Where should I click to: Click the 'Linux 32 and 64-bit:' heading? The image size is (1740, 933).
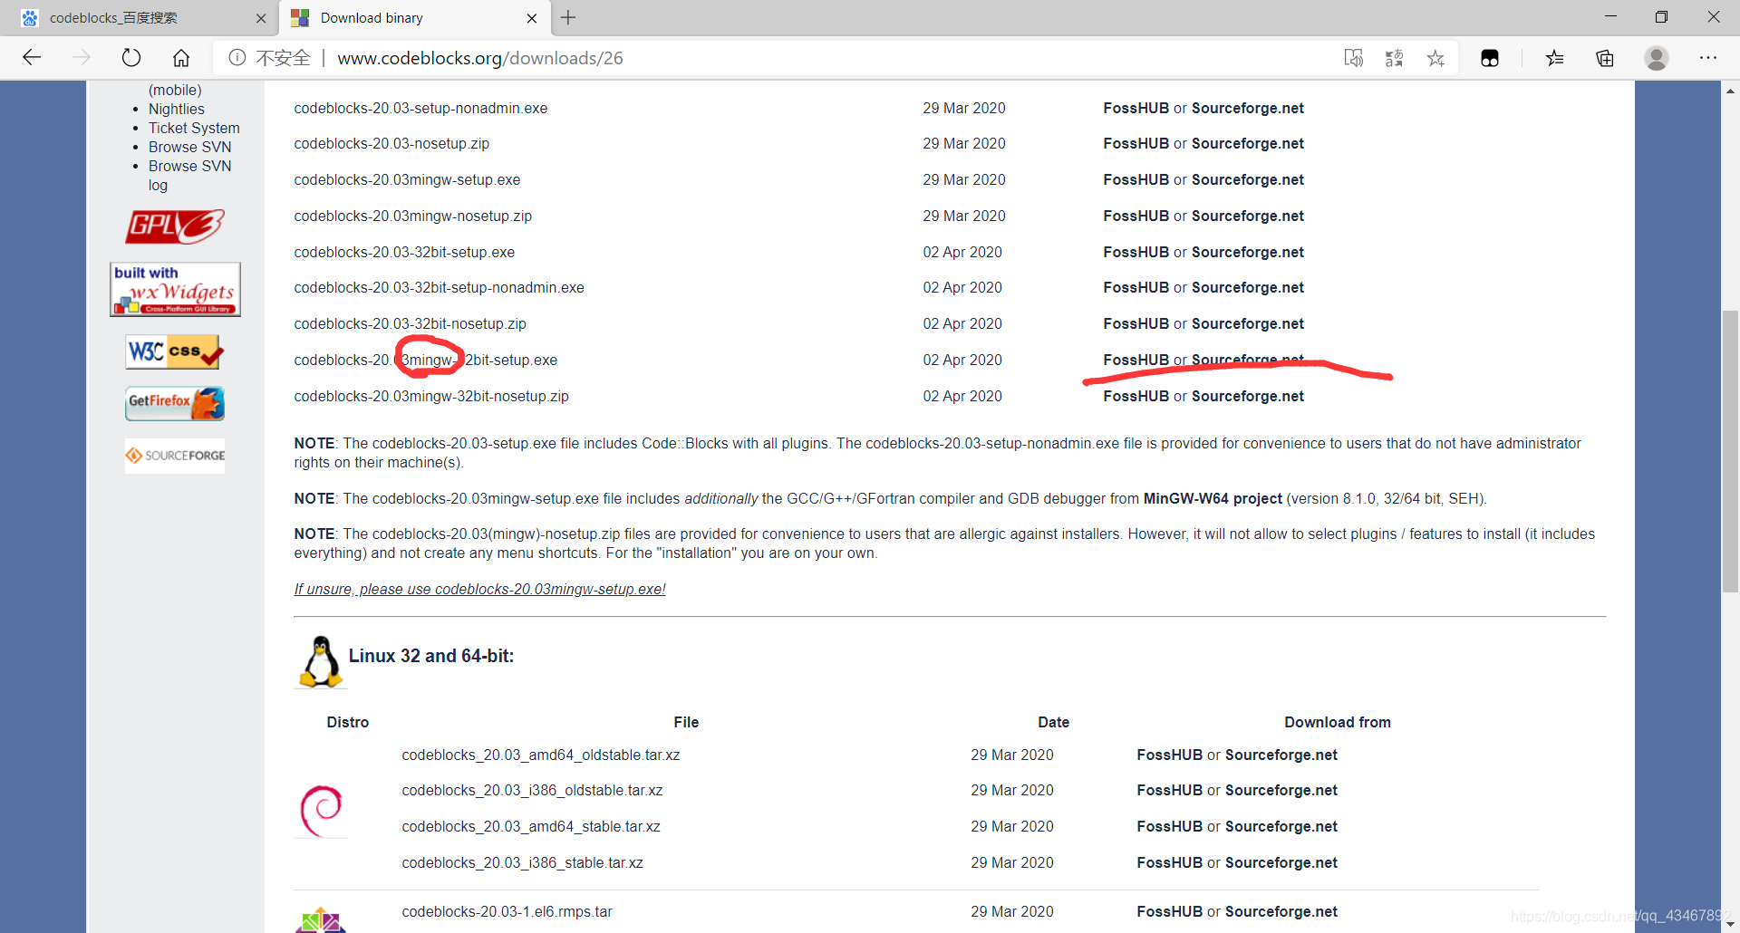(x=431, y=656)
